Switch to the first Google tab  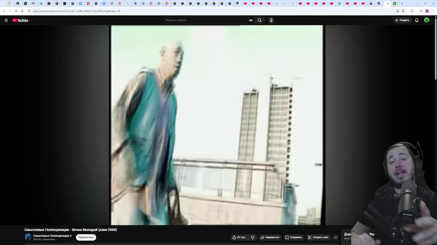coord(127,3)
